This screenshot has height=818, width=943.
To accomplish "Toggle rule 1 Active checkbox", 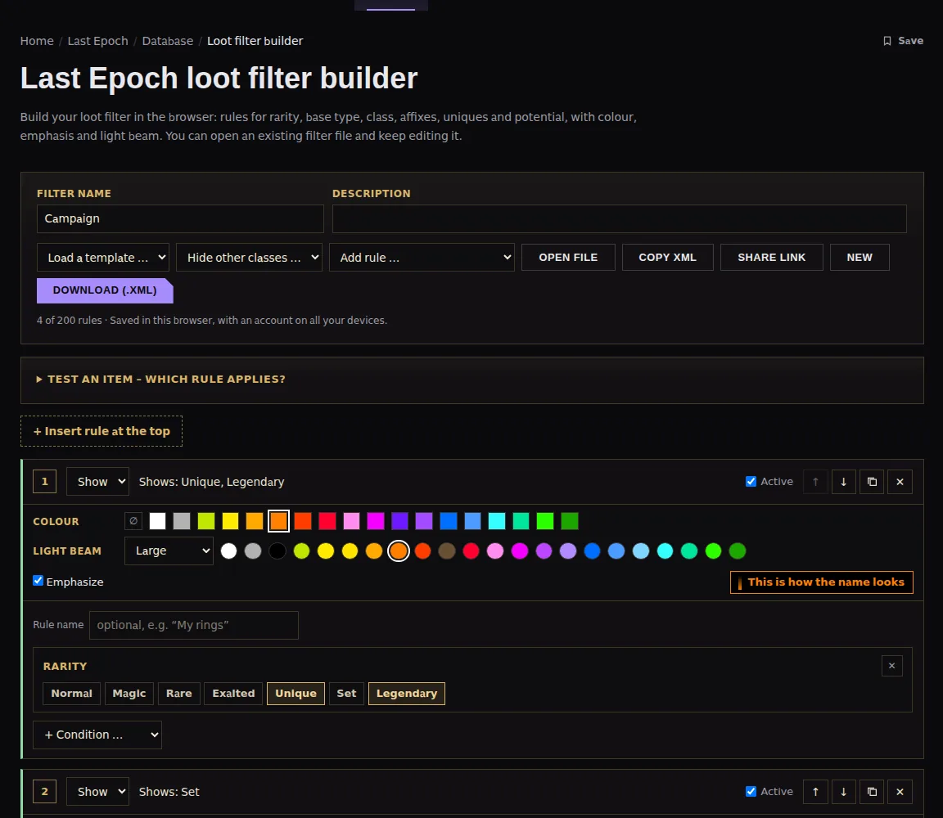I will click(x=751, y=482).
